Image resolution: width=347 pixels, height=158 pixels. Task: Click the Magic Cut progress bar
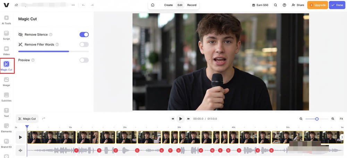[53, 52]
